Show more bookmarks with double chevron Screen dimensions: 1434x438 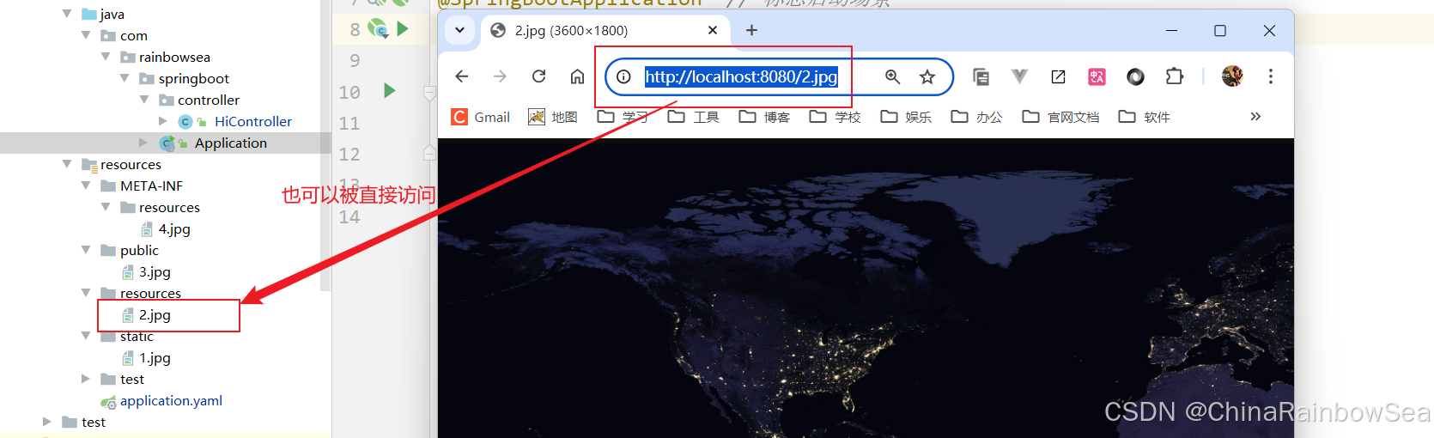(1255, 117)
